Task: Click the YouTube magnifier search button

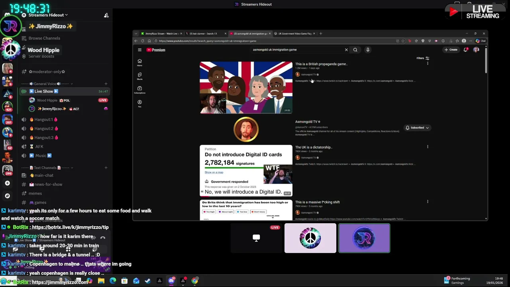Action: 355,50
